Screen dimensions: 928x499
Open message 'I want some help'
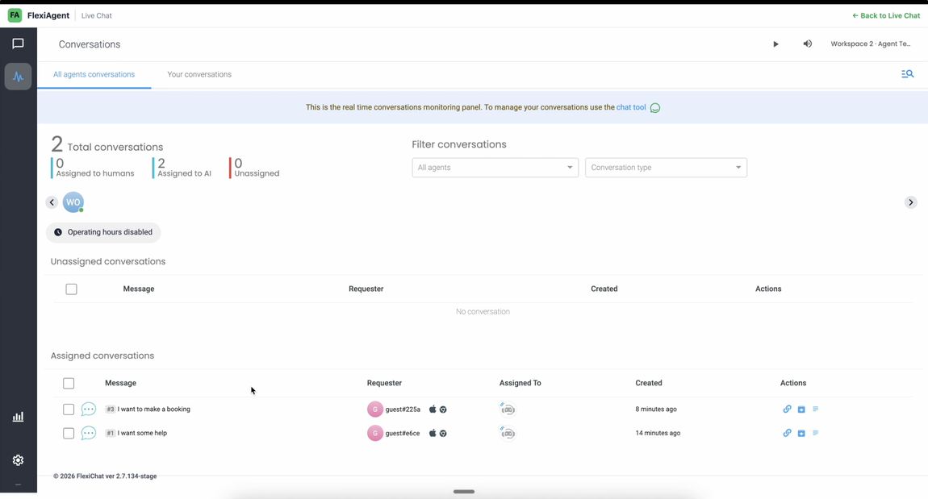point(142,434)
